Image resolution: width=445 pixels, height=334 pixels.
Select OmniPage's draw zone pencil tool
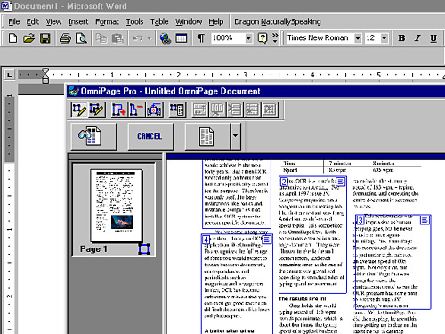(x=79, y=110)
